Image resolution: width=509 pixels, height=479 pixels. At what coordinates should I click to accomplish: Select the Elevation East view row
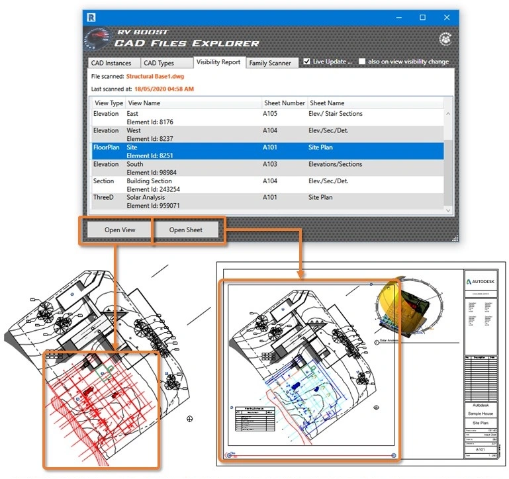(x=265, y=118)
